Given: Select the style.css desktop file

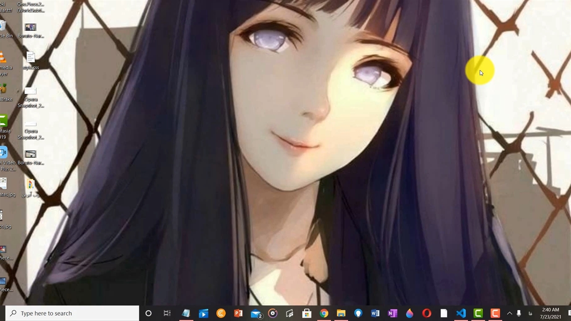Looking at the screenshot, I should click(30, 61).
